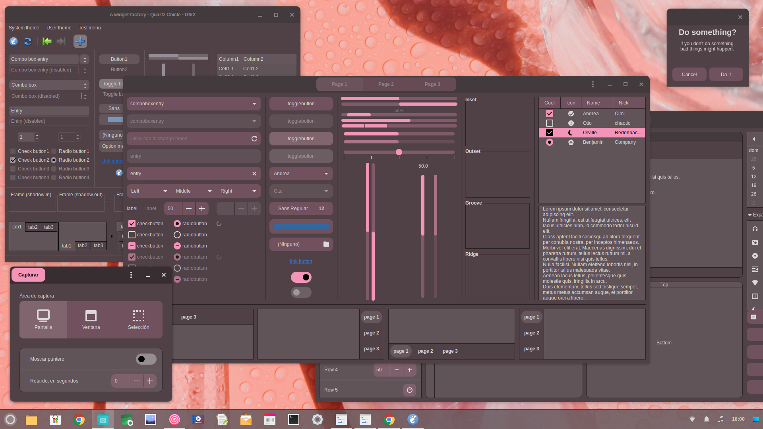Click the Do It button
The width and height of the screenshot is (763, 429).
point(726,75)
